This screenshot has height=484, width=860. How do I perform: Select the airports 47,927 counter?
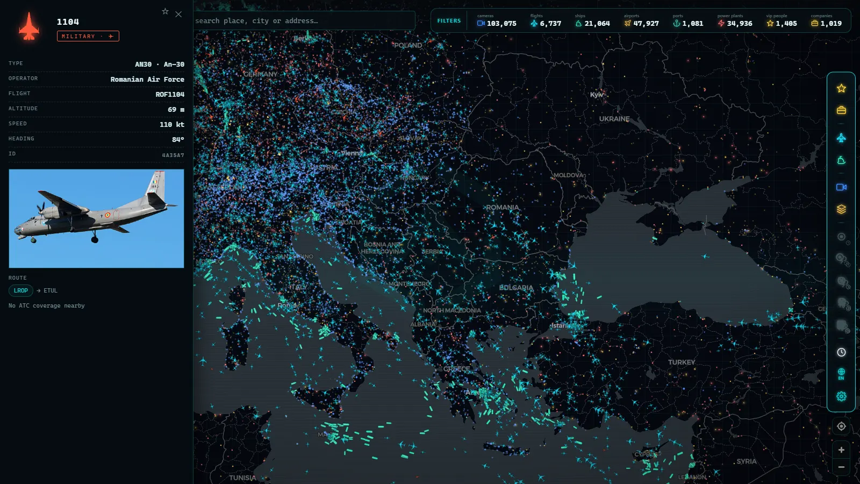coord(641,21)
